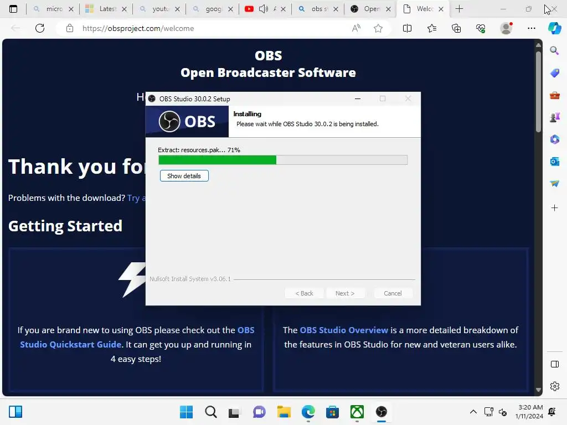The width and height of the screenshot is (567, 425).
Task: Click Cancel in the OBS installer
Action: click(x=393, y=293)
